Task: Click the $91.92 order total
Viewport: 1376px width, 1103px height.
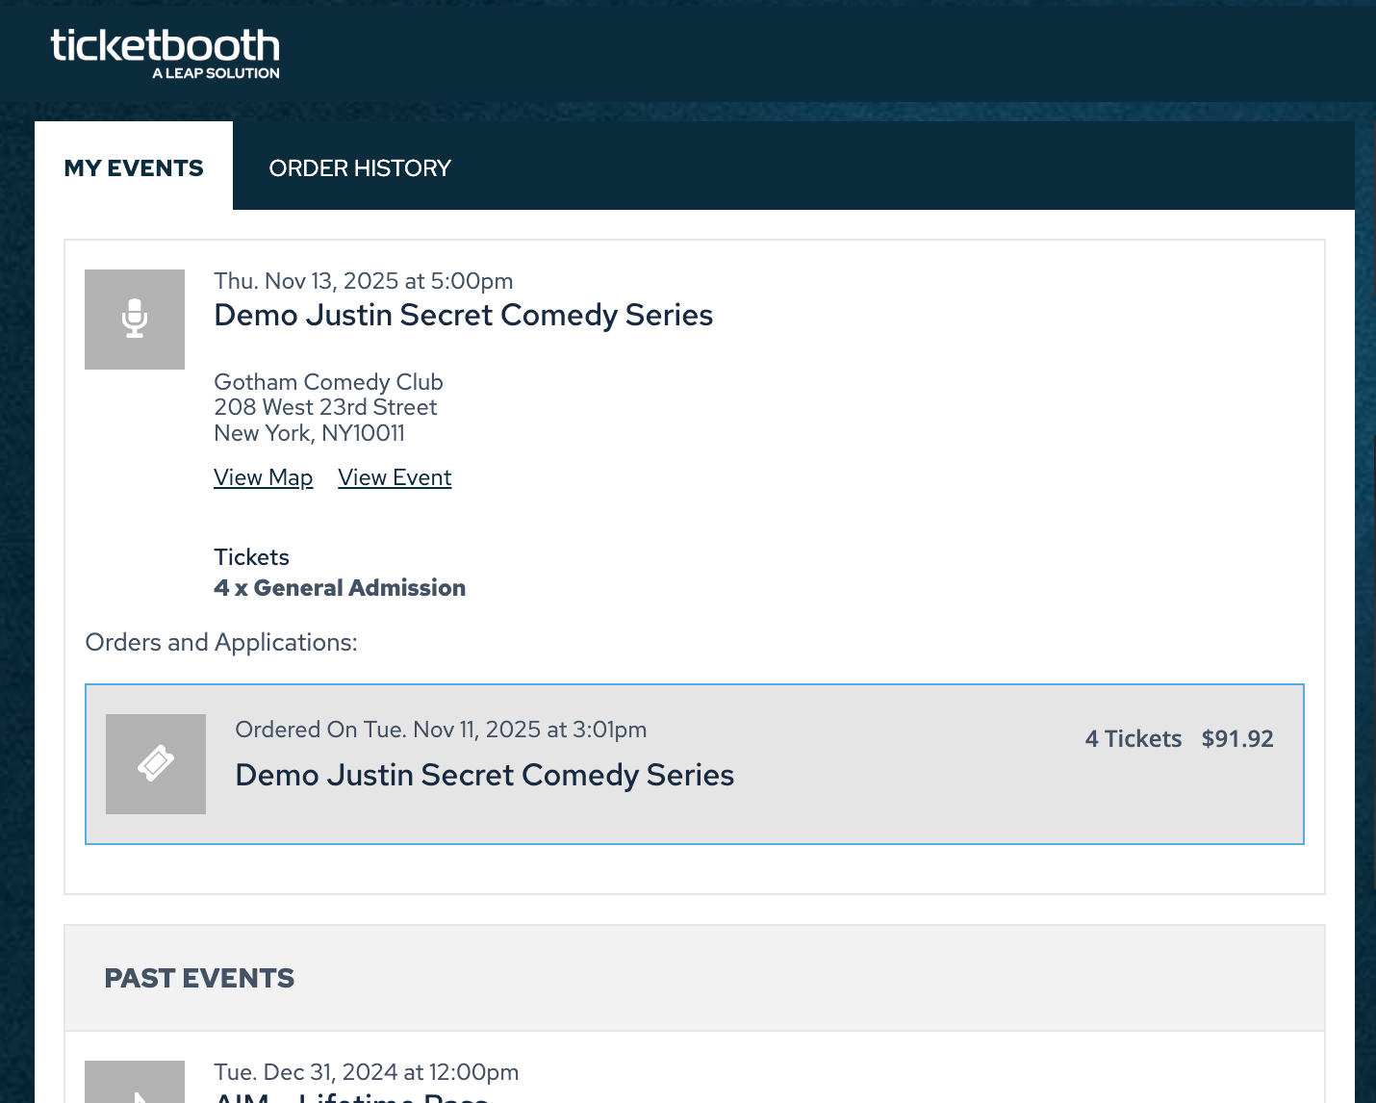Action: coord(1237,738)
